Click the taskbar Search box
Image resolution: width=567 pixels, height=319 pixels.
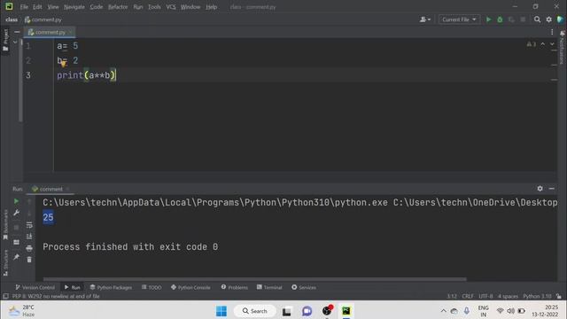(x=255, y=311)
